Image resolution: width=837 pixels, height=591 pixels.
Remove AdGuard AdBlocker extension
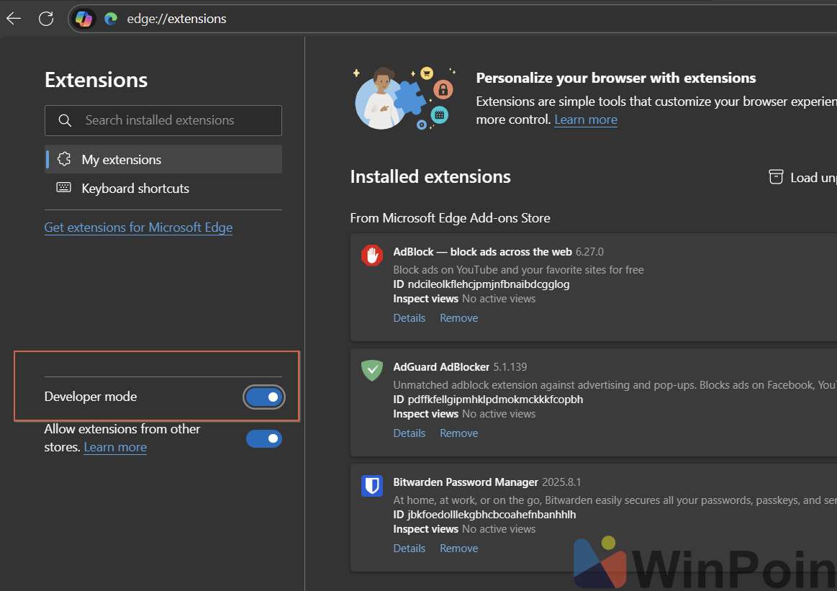click(x=459, y=433)
